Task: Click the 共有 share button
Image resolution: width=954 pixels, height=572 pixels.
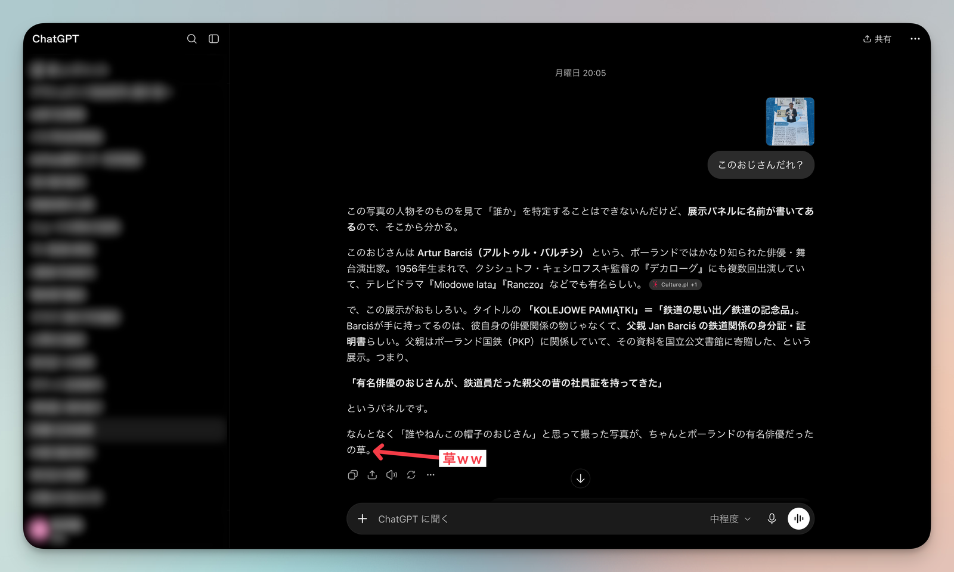Action: click(877, 39)
